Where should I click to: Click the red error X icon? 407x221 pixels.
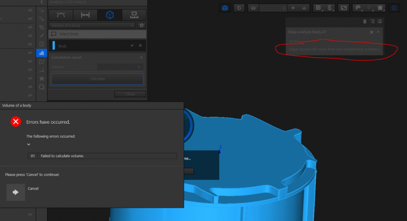[16, 122]
